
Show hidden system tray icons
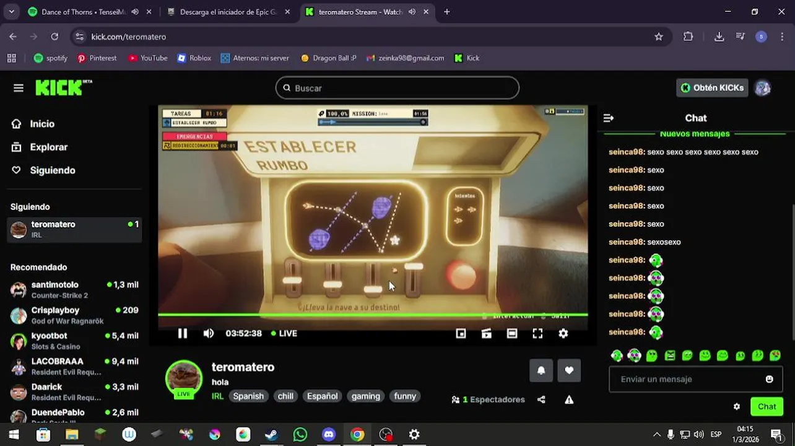coord(656,435)
